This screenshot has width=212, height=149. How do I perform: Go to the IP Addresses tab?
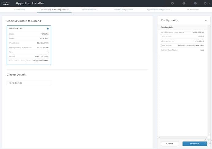193,10
